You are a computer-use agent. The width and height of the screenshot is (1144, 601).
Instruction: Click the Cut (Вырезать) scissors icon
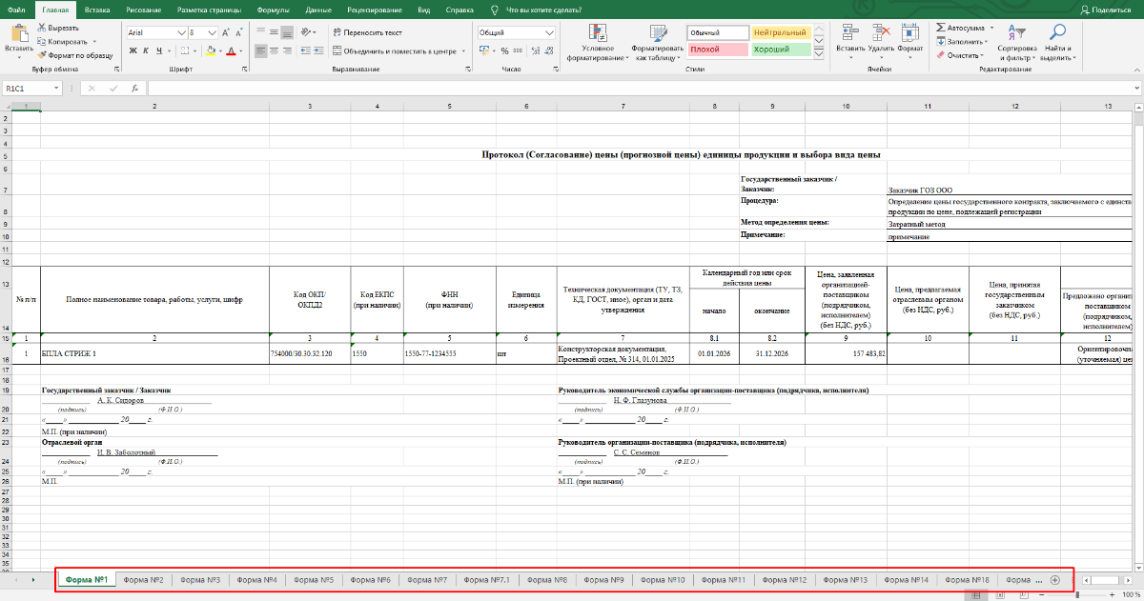(x=42, y=29)
